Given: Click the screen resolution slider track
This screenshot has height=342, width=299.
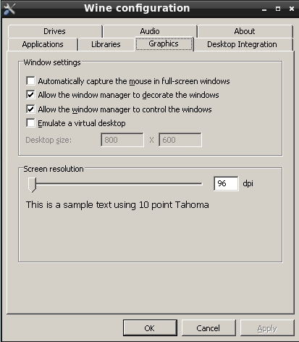Looking at the screenshot, I should tap(115, 184).
